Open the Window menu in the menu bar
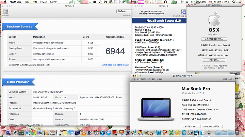245x137 pixels. 43,2
